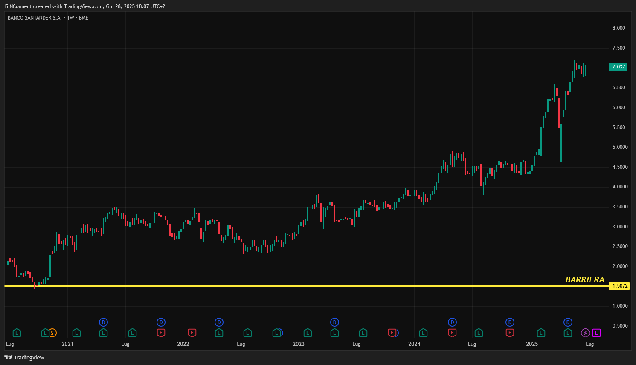Click the green E marker just after Lug 2024

pos(479,333)
